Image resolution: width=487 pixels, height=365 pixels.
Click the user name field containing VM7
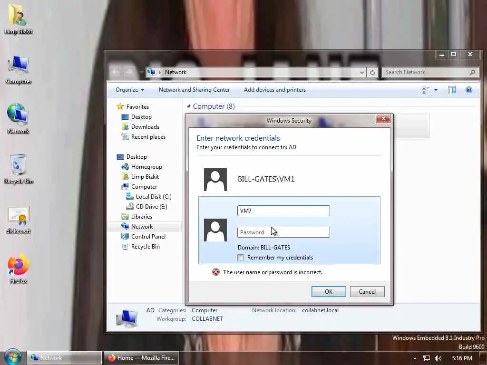tap(283, 211)
